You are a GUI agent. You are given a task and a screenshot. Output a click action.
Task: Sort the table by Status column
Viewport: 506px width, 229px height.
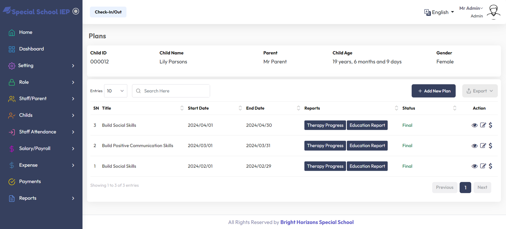454,108
